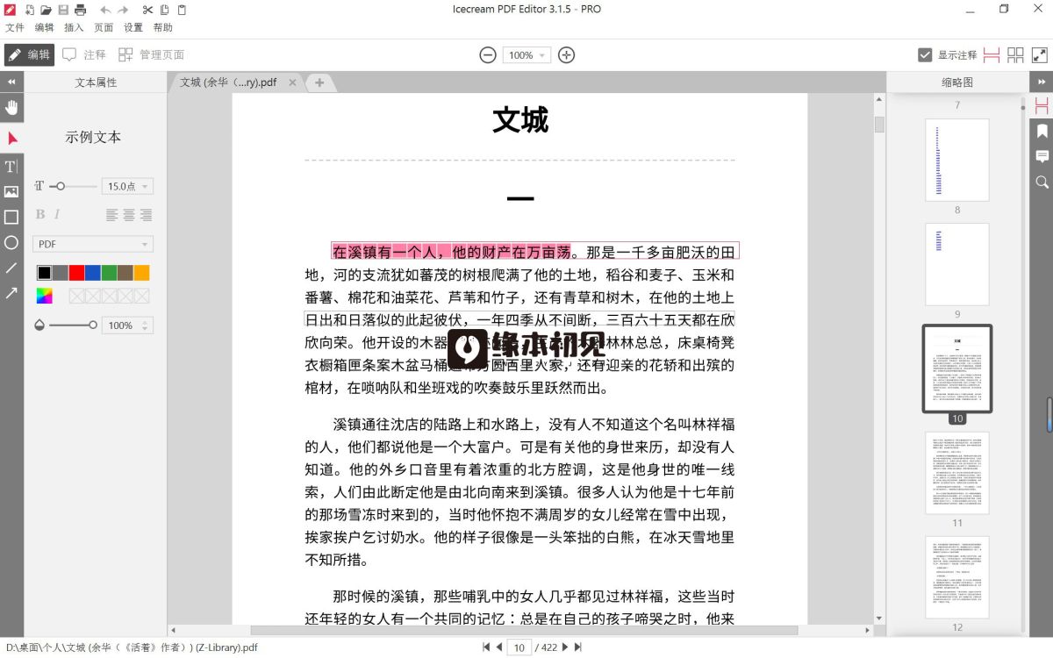Open 管理页面 page management mode

point(152,55)
